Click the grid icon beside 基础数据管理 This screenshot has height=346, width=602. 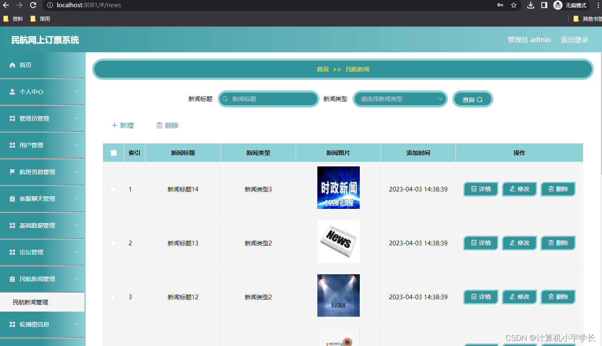pos(12,225)
